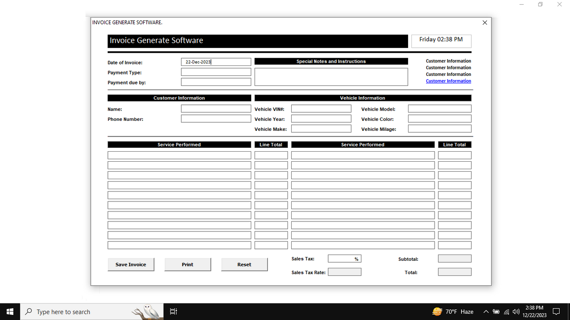Open the blue underlined Customer Information link

[x=448, y=81]
